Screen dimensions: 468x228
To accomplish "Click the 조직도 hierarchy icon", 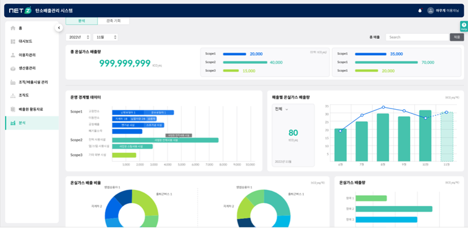I will tap(13, 95).
